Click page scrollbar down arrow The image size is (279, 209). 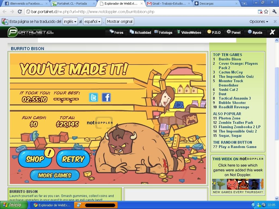tap(277, 198)
